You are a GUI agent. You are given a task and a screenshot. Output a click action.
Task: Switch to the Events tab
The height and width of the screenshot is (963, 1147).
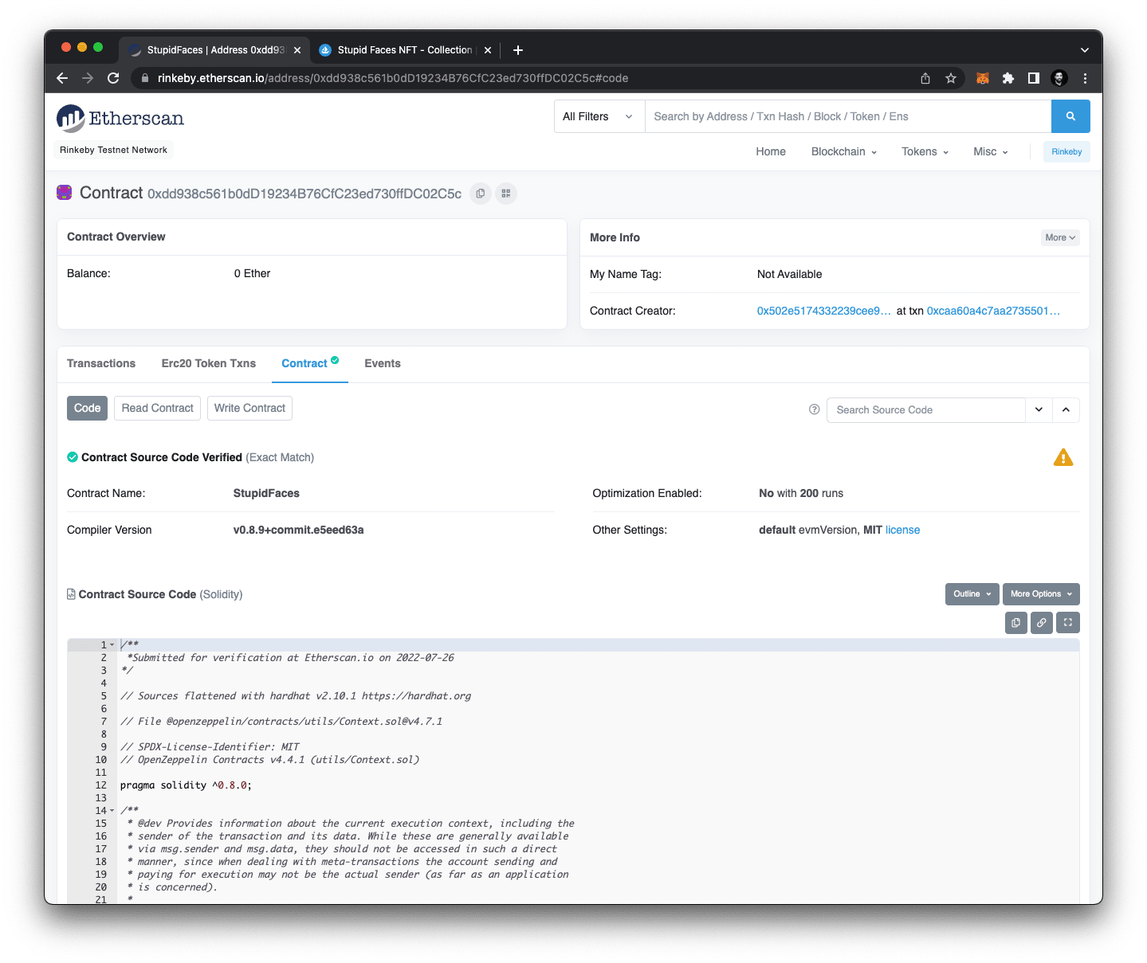click(383, 363)
